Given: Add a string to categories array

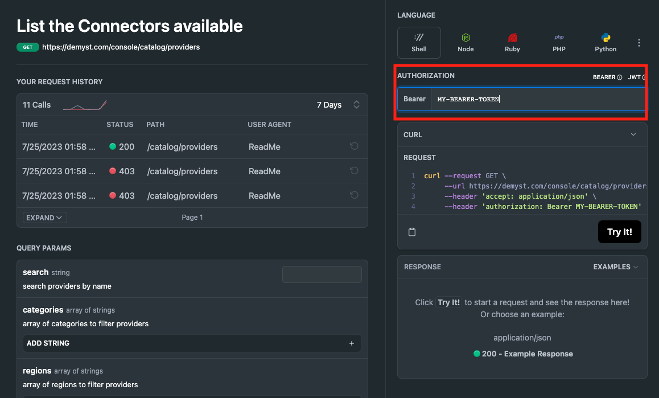Looking at the screenshot, I should (x=192, y=343).
